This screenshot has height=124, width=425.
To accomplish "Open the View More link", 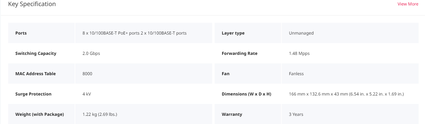I will pos(408,4).
